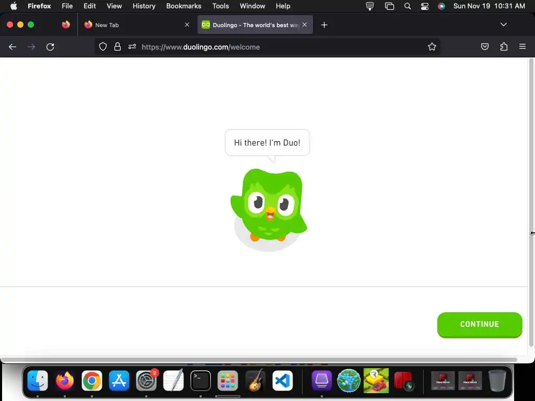The height and width of the screenshot is (401, 535).
Task: Open System Settings from the Dock
Action: pyautogui.click(x=146, y=380)
